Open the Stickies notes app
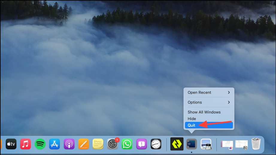 tap(98, 144)
